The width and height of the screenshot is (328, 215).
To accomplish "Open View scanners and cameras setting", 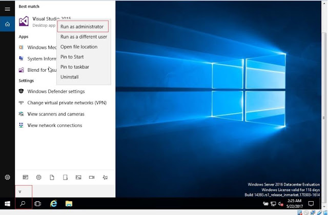I will coord(51,114).
